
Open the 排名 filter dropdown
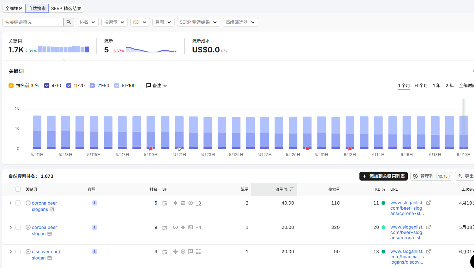(88, 22)
